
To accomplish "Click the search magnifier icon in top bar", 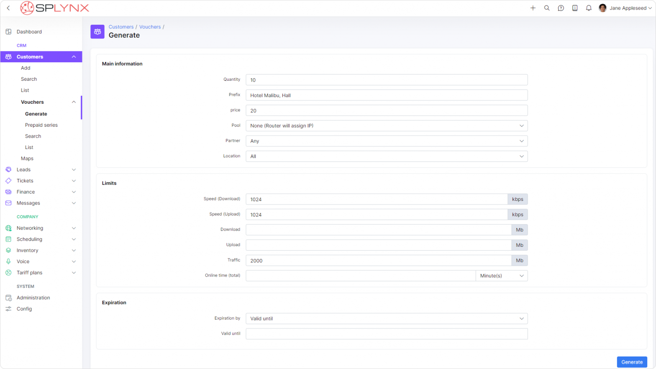I will 547,8.
